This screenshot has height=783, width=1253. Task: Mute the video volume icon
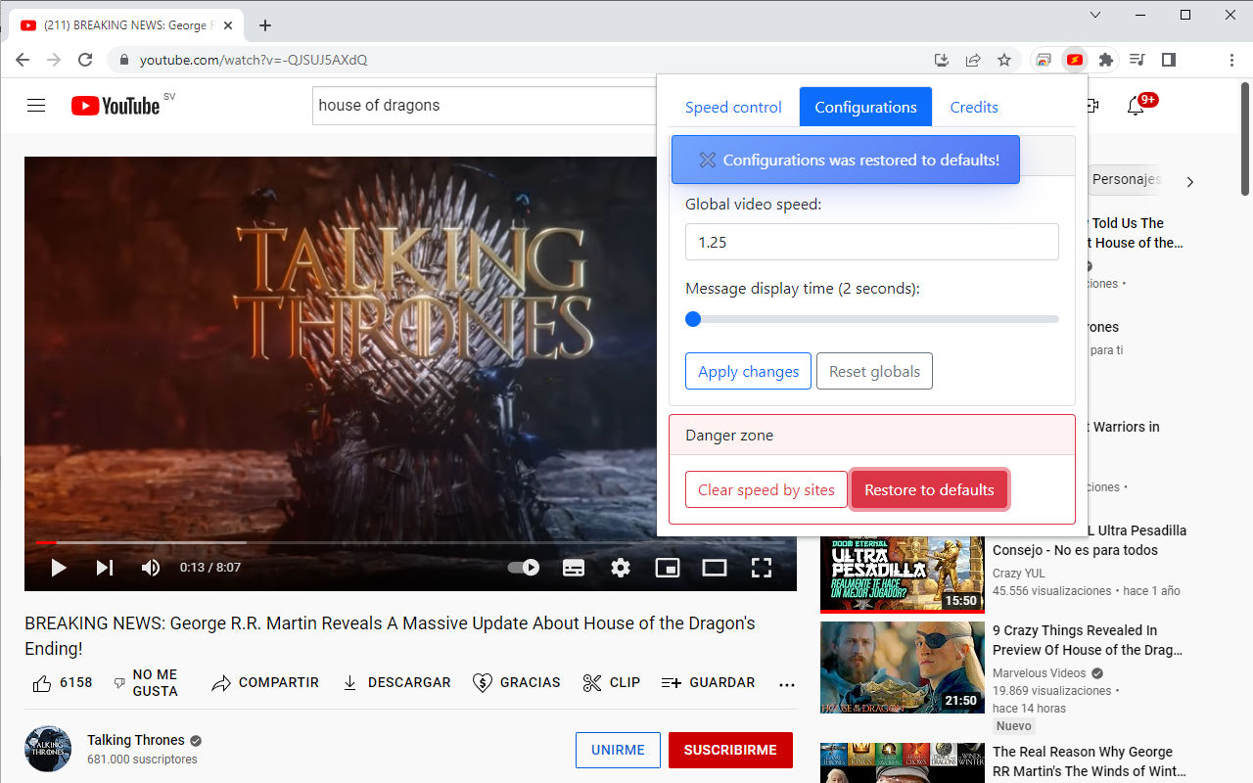tap(151, 568)
